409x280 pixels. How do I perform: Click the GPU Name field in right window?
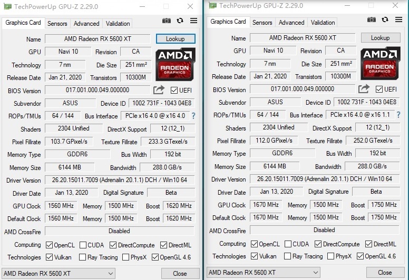(303, 38)
